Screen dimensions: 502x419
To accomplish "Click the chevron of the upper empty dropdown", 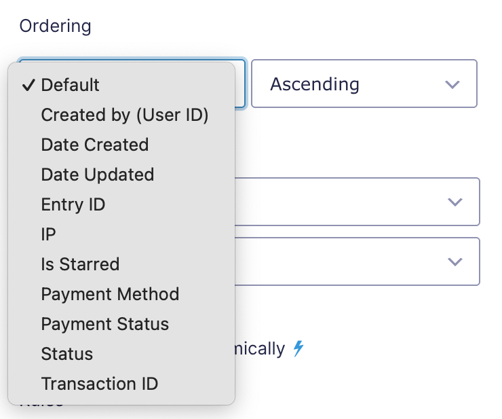I will pos(455,202).
